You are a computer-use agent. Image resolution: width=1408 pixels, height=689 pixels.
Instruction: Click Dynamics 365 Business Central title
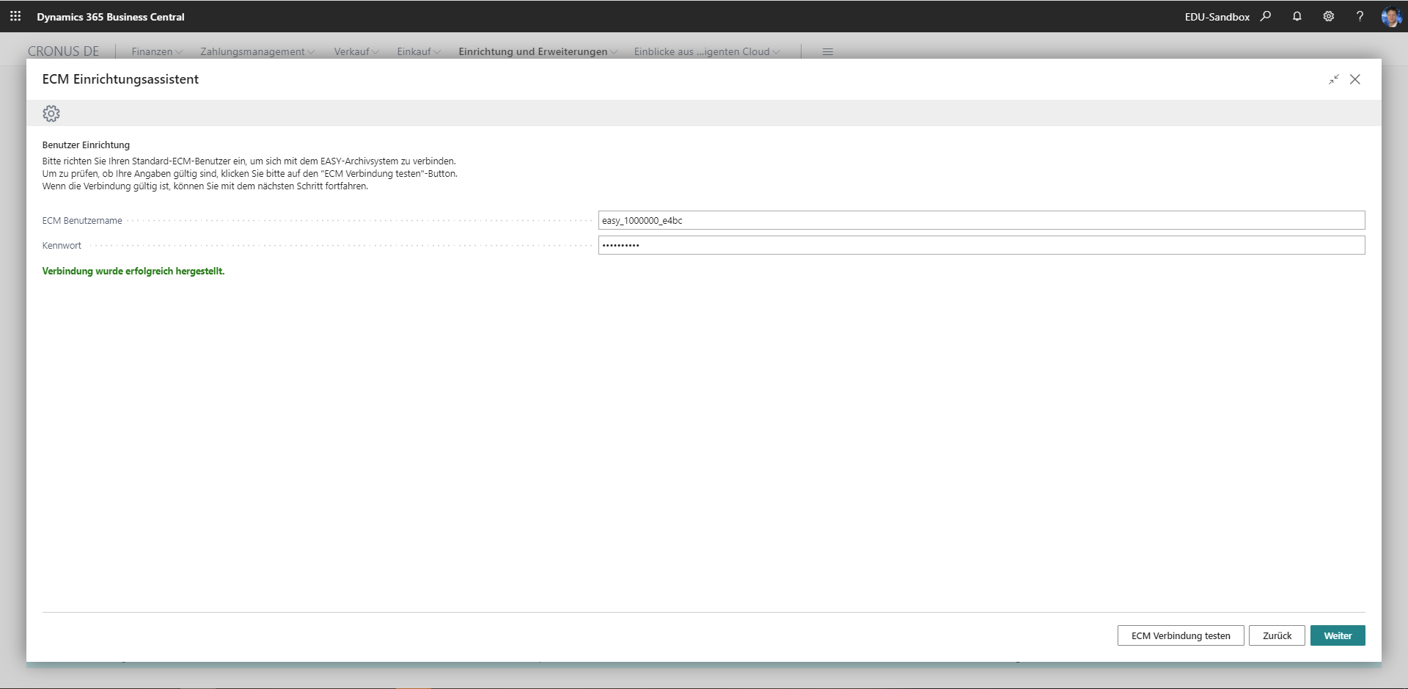(111, 17)
